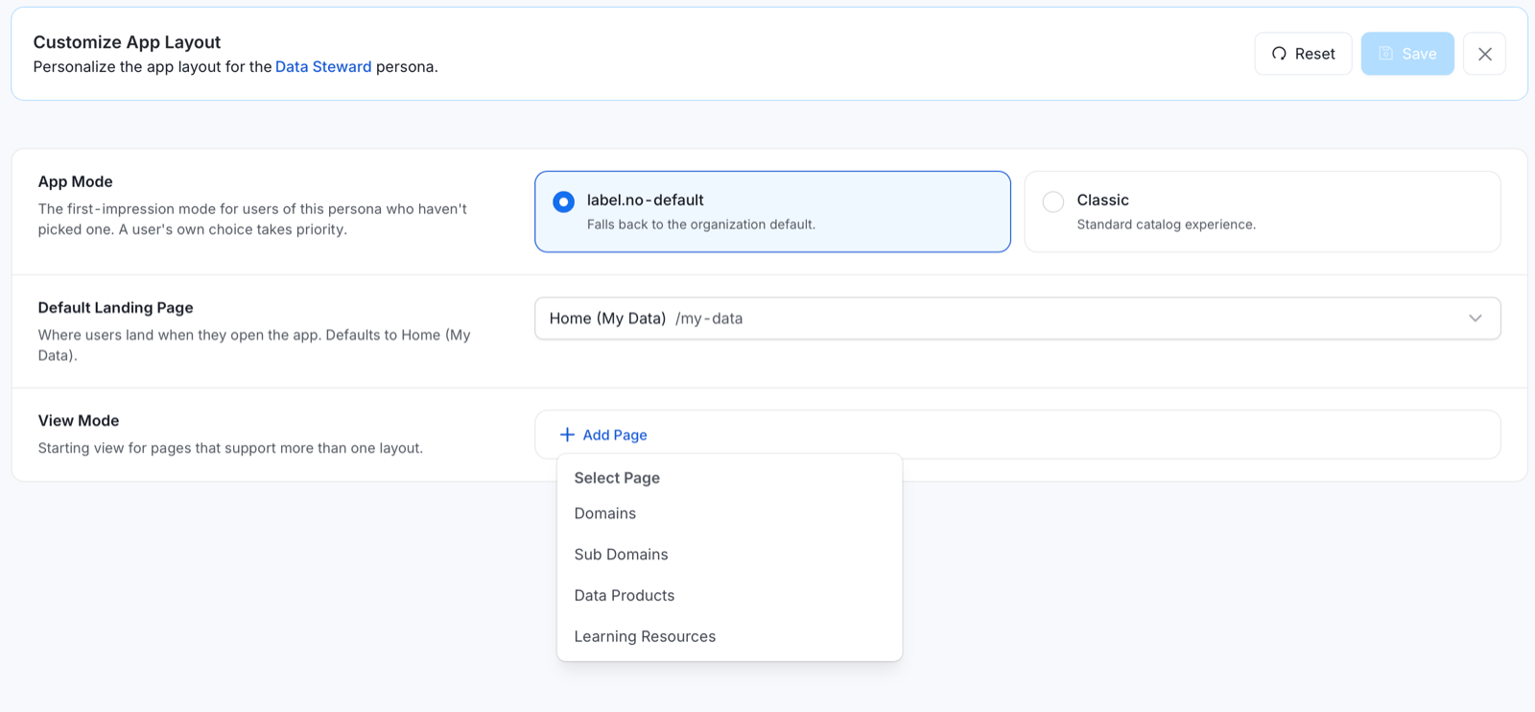Click the plus icon beside Add Page
Image resolution: width=1535 pixels, height=712 pixels.
click(x=567, y=435)
